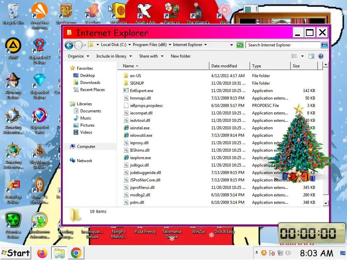Select Documents library in navigation pane
Screen dimensions: 347x260
(90, 111)
